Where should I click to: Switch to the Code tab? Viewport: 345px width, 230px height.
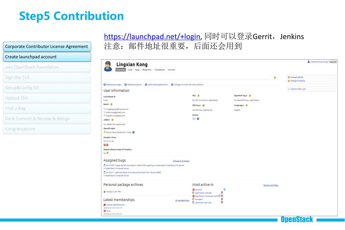coord(130,70)
